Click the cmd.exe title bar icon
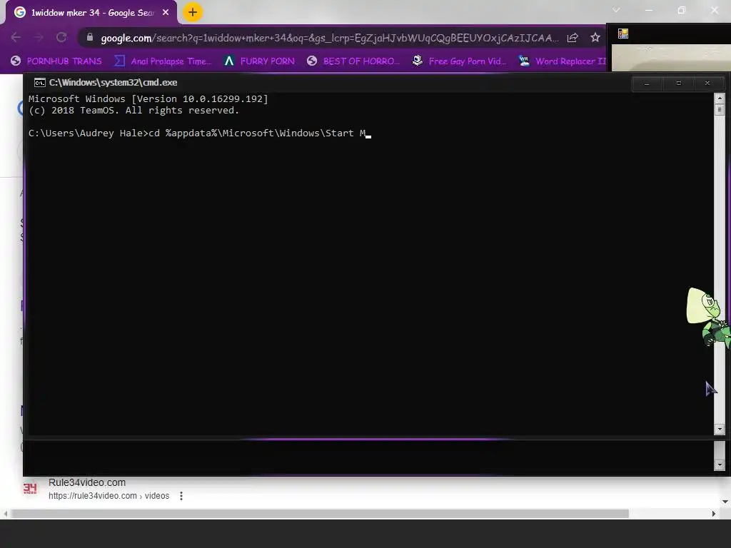This screenshot has height=548, width=731. point(40,83)
